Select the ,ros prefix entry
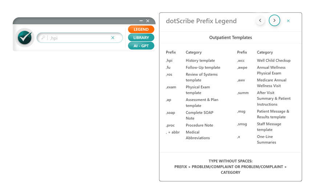Image resolution: width=327 pixels, height=194 pixels. [169, 74]
